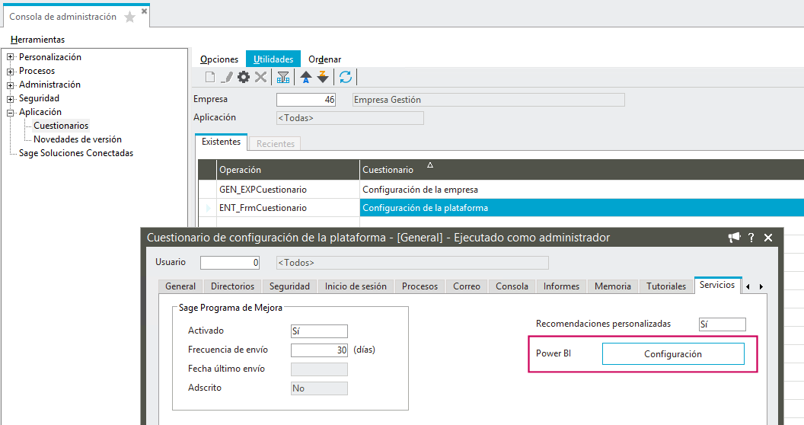Select the Configuración de la plataforma row
This screenshot has width=804, height=425.
tap(582, 208)
